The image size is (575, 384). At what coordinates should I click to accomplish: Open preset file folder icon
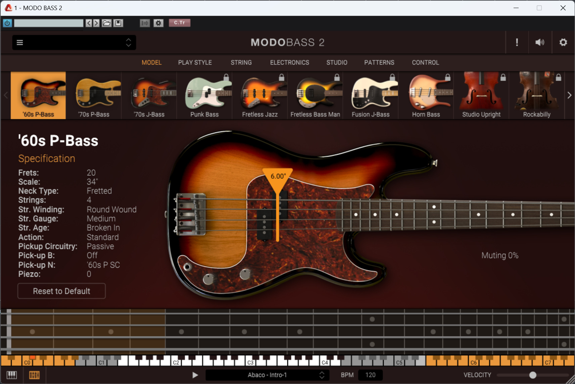pos(106,23)
